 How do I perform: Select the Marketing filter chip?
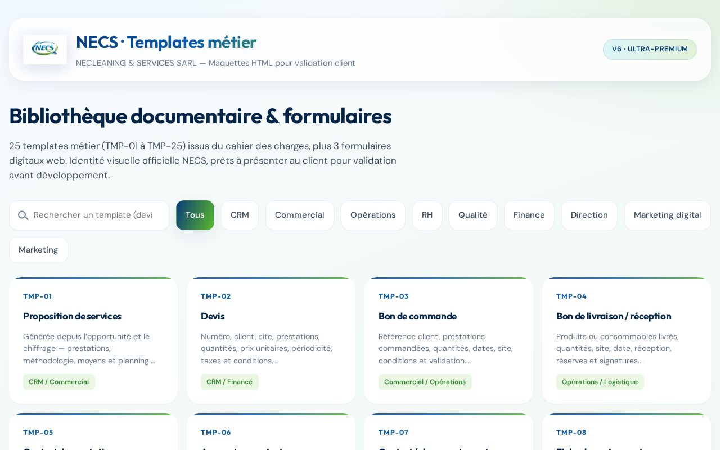click(38, 250)
